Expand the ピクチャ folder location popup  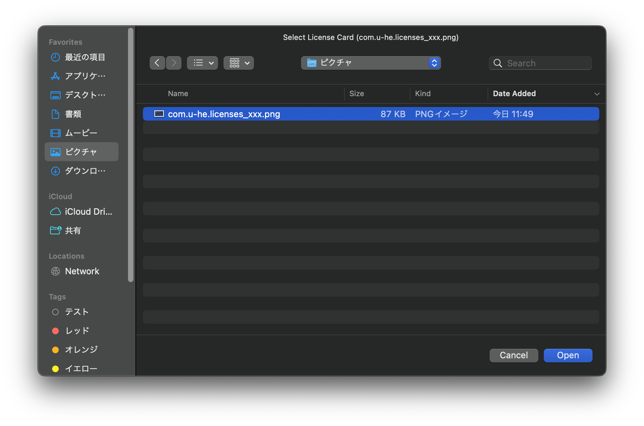[371, 63]
